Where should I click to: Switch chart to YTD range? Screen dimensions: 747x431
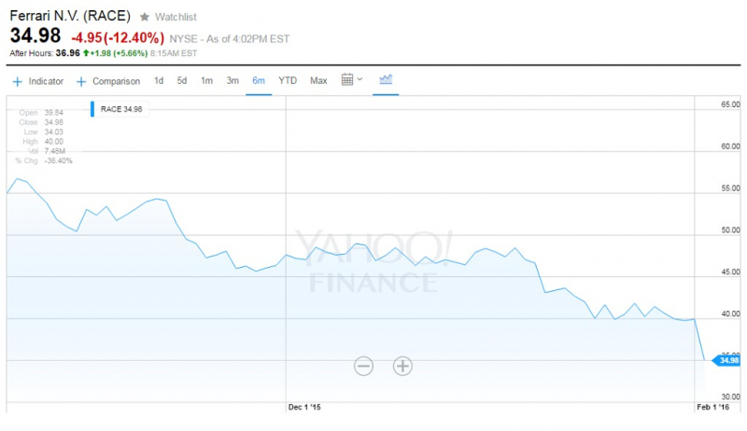coord(288,81)
